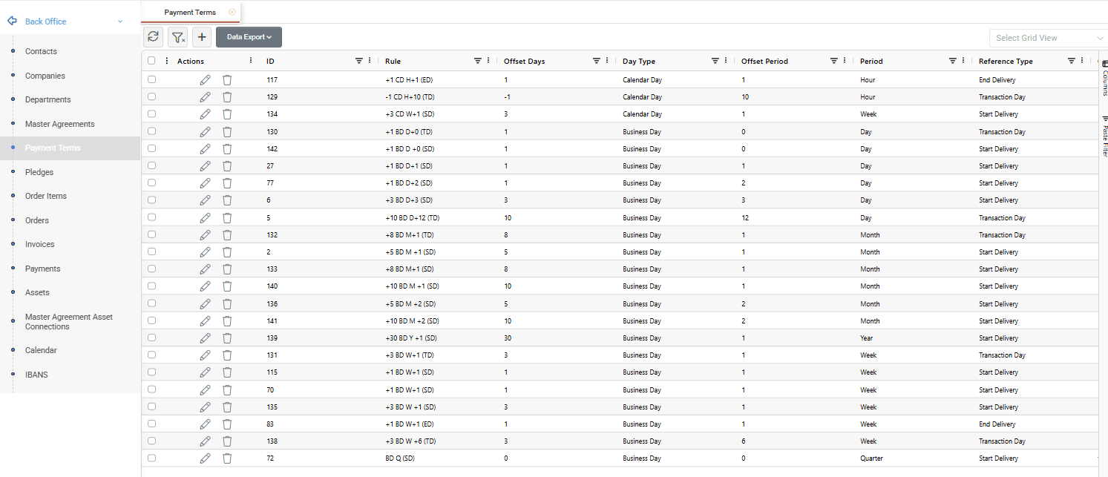Edit payment term ID 130

click(x=206, y=131)
